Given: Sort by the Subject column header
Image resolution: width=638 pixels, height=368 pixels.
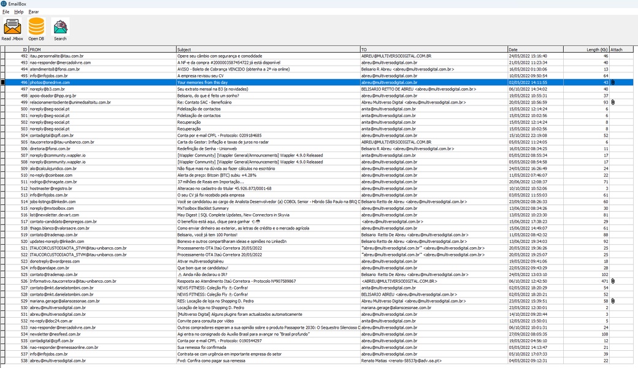Looking at the screenshot, I should 268,50.
